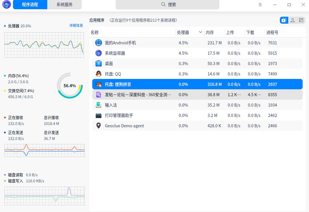
Task: Sort by 进程号 column header
Action: [x=272, y=33]
